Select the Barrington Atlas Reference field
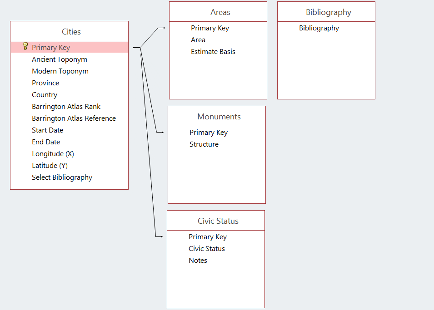This screenshot has height=310, width=434. tap(74, 118)
